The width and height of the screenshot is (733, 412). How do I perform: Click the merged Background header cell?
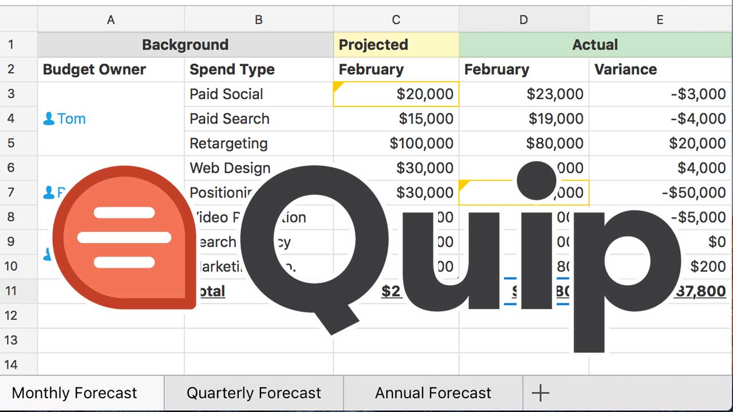[x=186, y=45]
